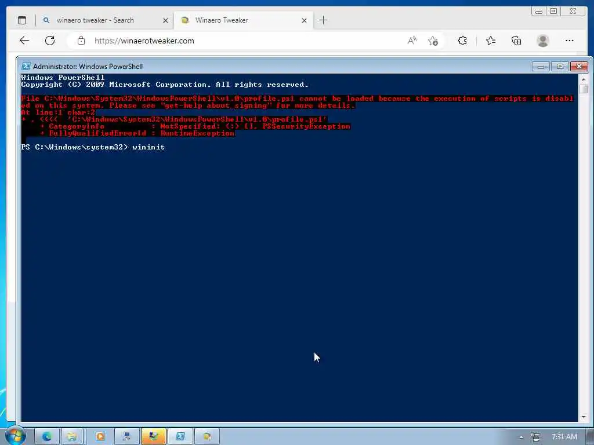View site information lock icon
Image resolution: width=594 pixels, height=445 pixels.
tap(81, 41)
